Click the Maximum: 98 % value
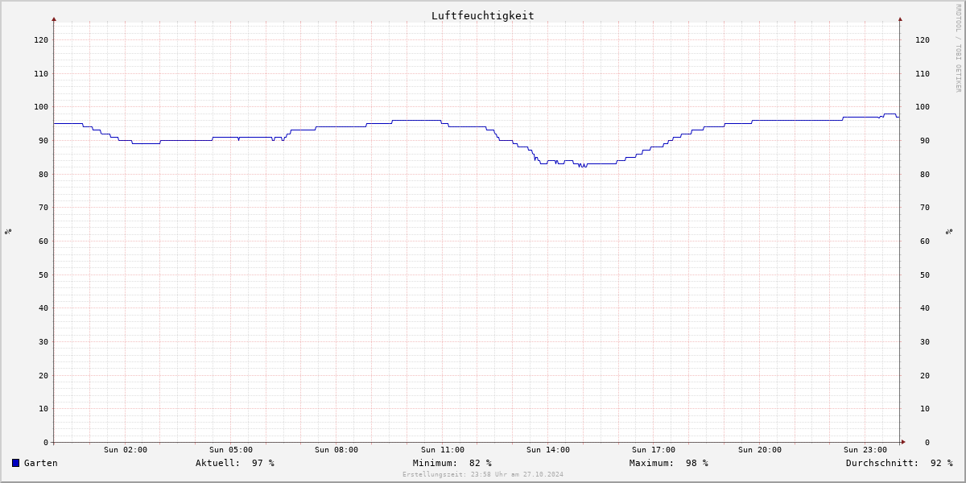 (669, 463)
